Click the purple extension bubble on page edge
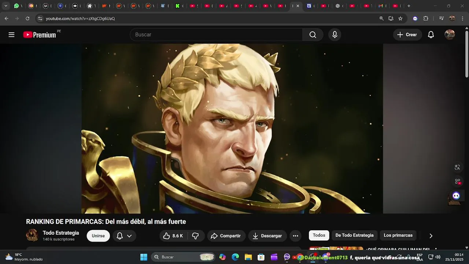Screen dimensions: 469x264 pos(456,195)
